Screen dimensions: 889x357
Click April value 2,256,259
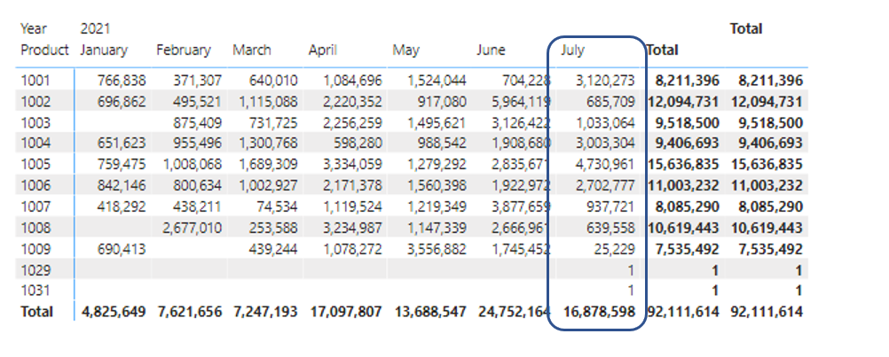click(352, 123)
